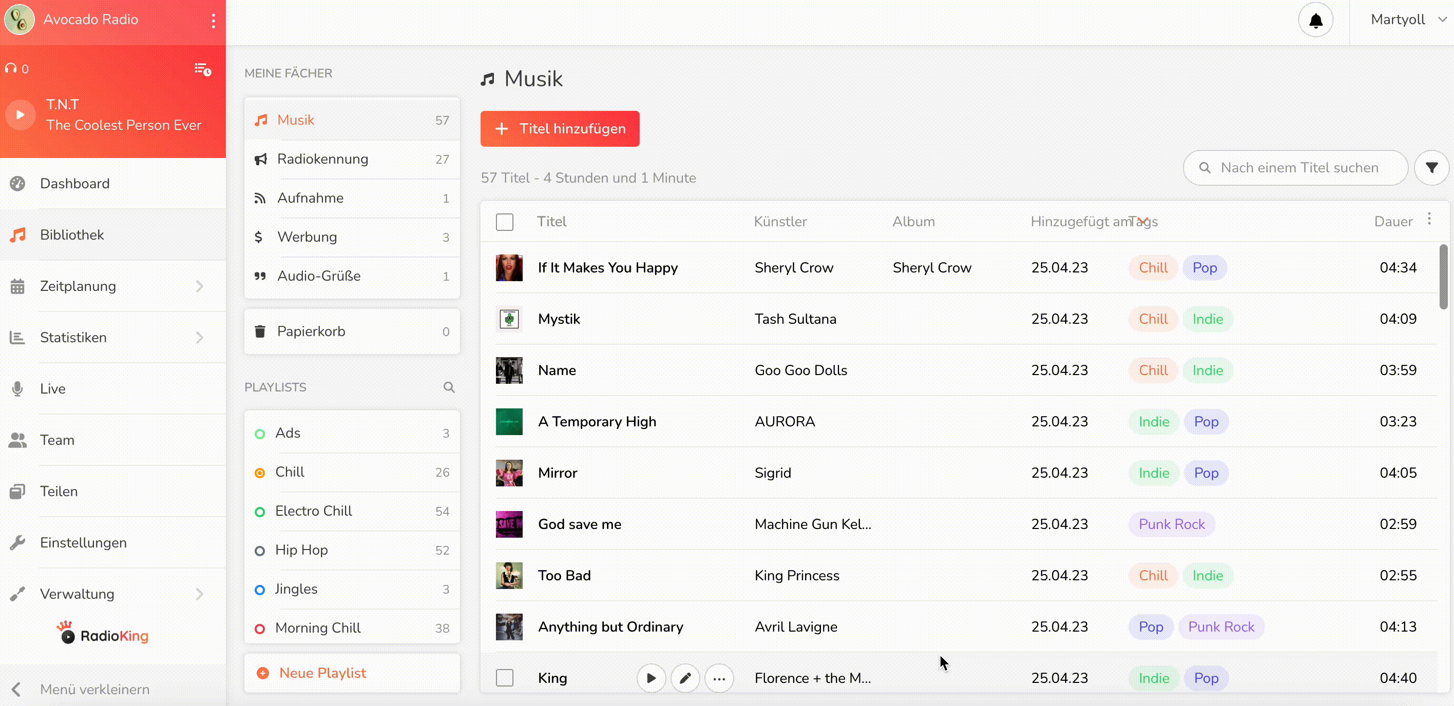Click the Team people icon

[x=17, y=440]
